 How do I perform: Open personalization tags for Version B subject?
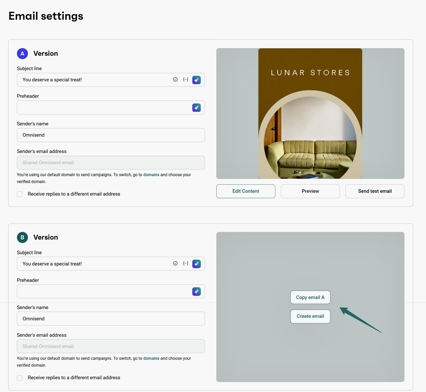coord(185,264)
